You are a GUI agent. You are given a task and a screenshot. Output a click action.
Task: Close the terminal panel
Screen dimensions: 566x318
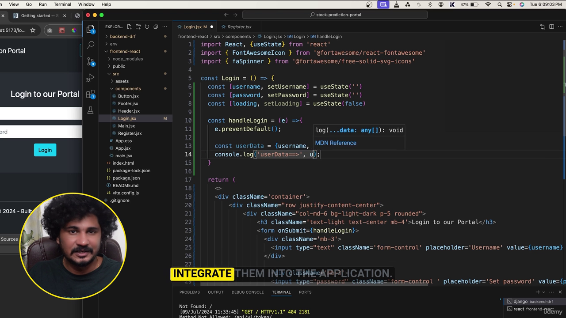coord(560,292)
